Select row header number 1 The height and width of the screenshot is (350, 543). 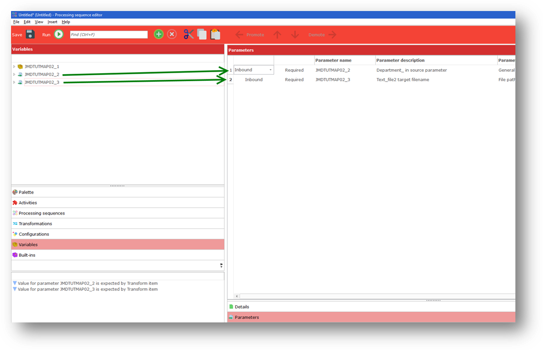pyautogui.click(x=231, y=70)
